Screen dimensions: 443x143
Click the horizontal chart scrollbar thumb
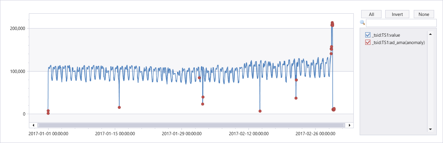[191, 125]
